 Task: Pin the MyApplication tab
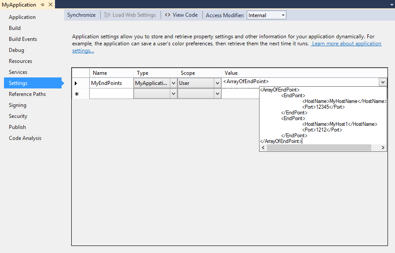[x=42, y=4]
